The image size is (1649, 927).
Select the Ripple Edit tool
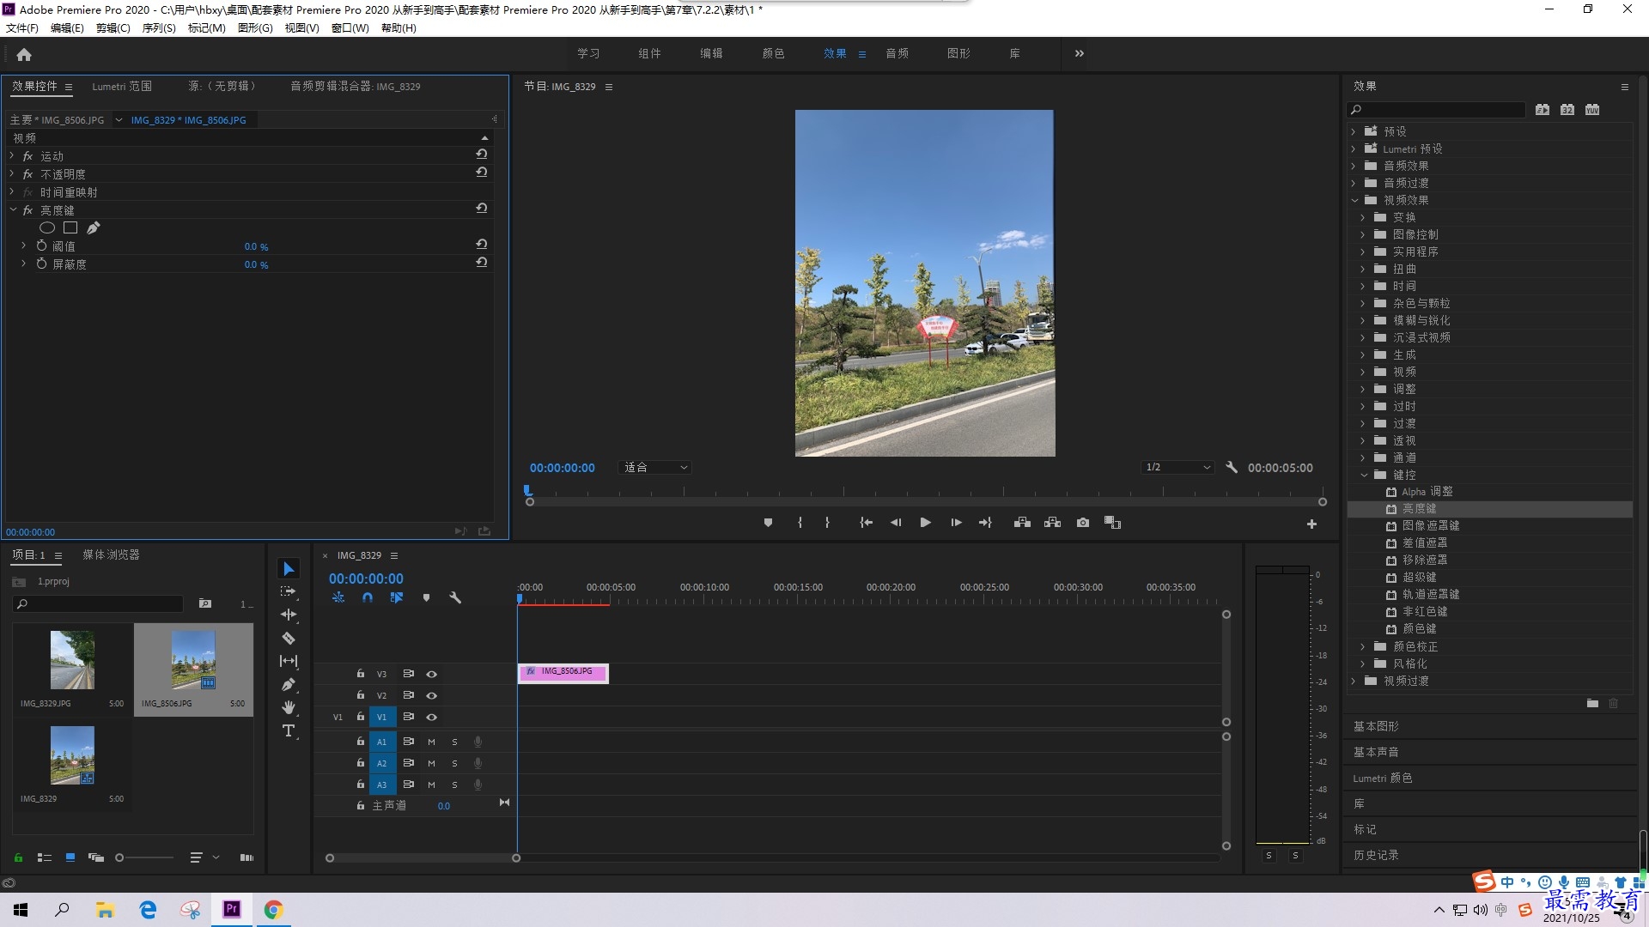289,615
